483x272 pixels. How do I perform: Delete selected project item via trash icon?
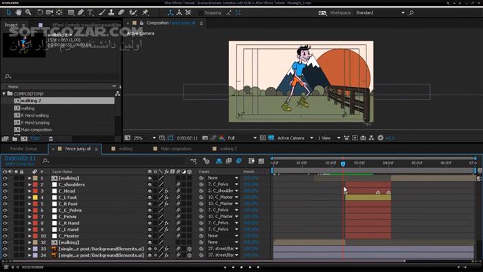51,139
